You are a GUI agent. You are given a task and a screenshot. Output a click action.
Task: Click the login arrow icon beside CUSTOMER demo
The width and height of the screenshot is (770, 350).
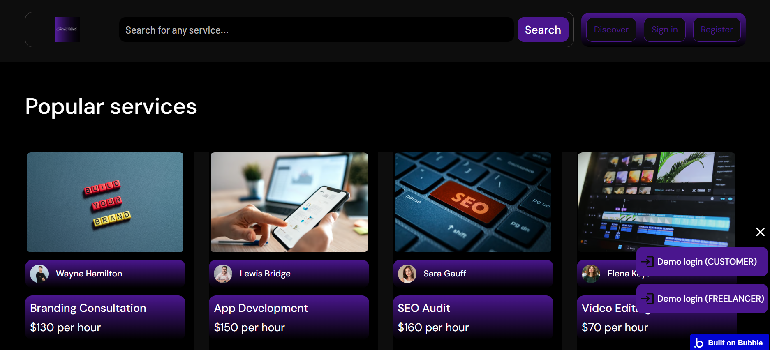coord(647,262)
